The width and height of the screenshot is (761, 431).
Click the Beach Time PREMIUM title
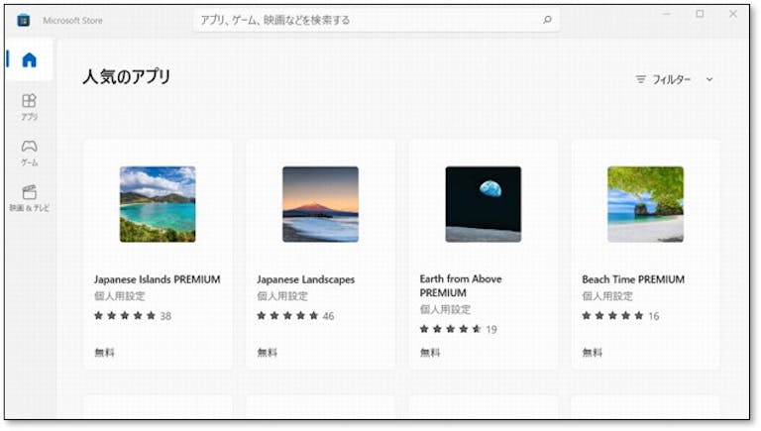point(633,279)
